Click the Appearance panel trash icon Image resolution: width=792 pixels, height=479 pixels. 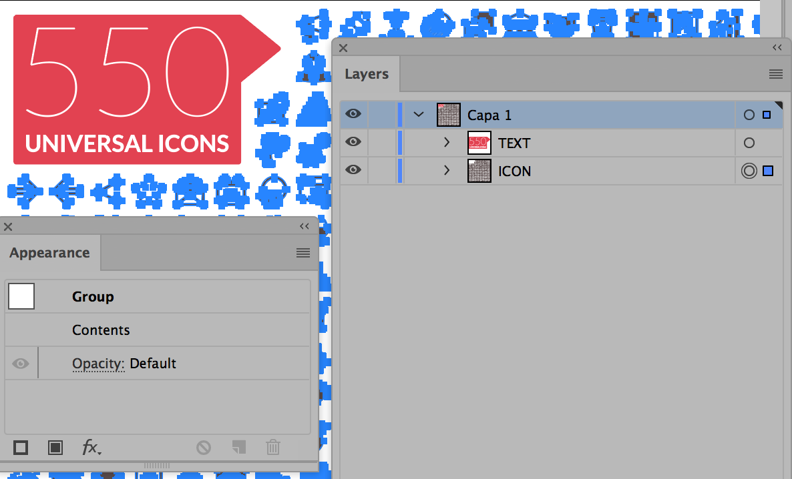coord(272,447)
